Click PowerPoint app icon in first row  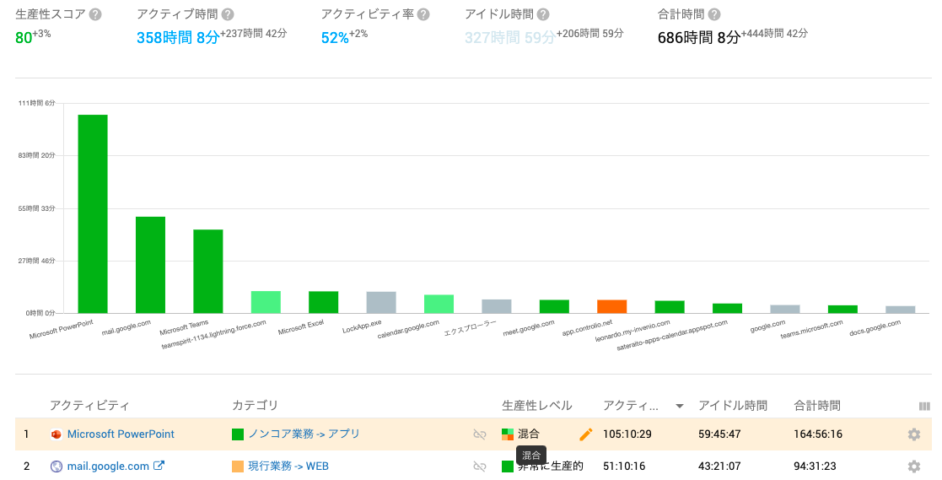pos(57,434)
